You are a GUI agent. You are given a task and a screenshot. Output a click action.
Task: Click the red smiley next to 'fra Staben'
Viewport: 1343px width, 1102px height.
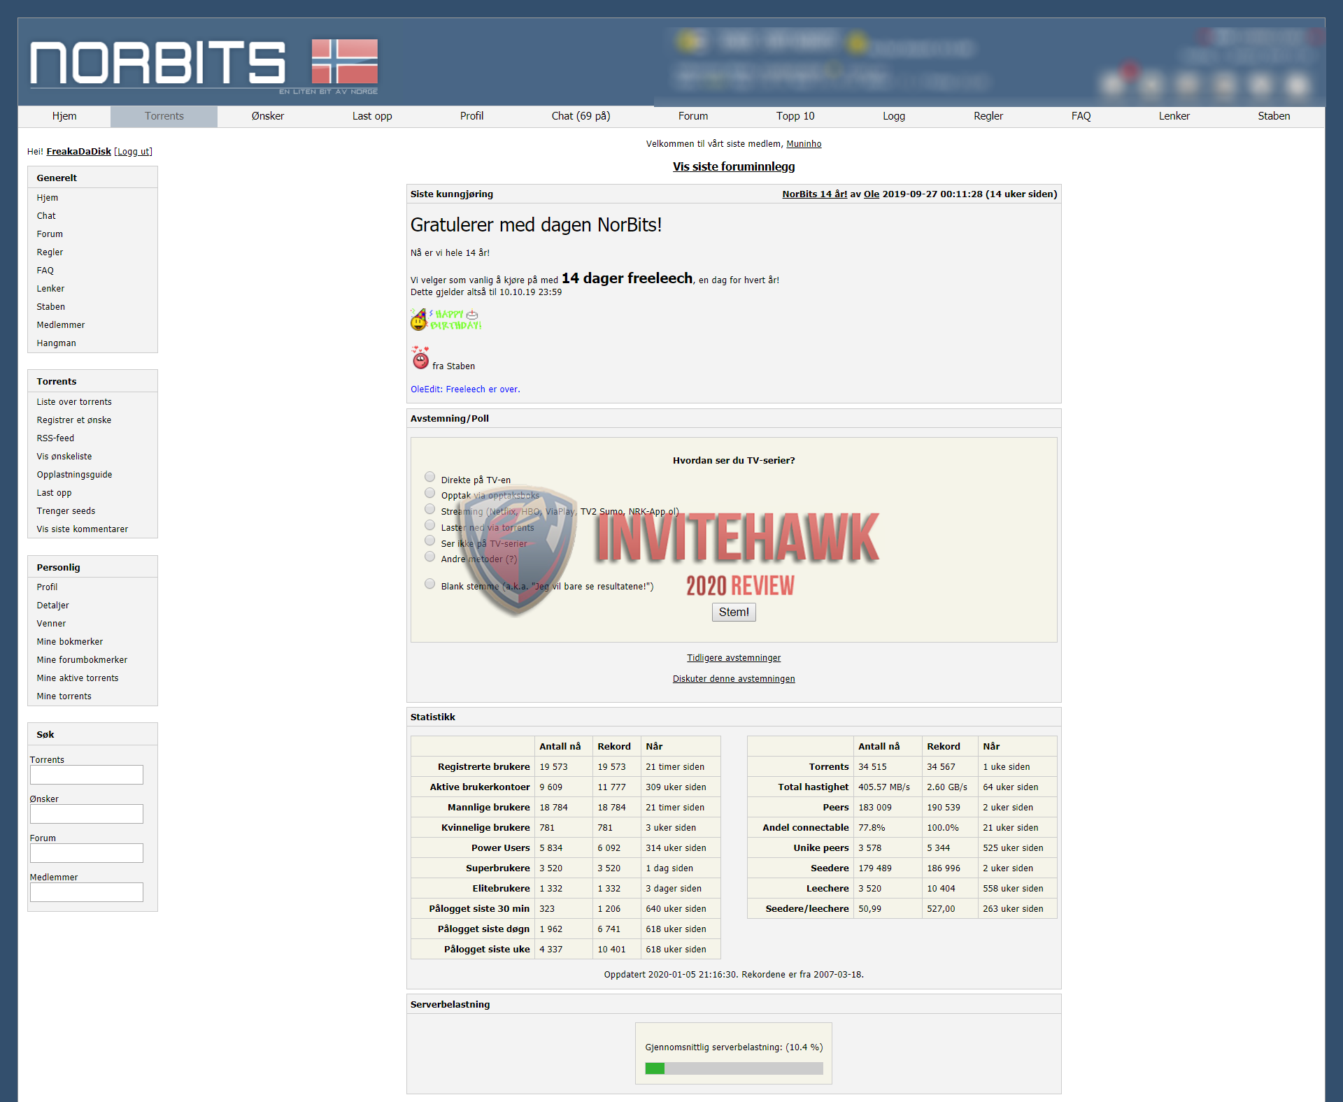[x=420, y=357]
